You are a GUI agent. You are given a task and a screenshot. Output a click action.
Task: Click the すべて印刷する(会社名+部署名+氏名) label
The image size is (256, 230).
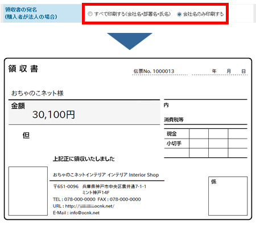tap(133, 14)
